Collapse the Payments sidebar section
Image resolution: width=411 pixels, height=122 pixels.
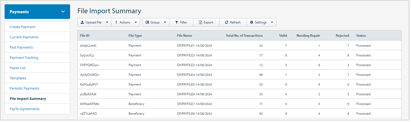[x=63, y=12]
